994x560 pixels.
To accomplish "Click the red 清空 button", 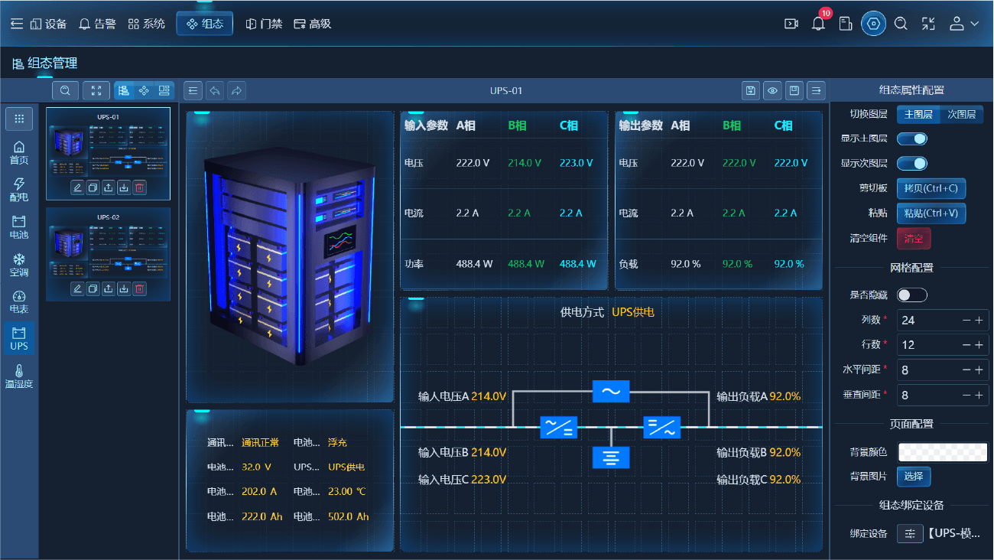I will [x=914, y=238].
